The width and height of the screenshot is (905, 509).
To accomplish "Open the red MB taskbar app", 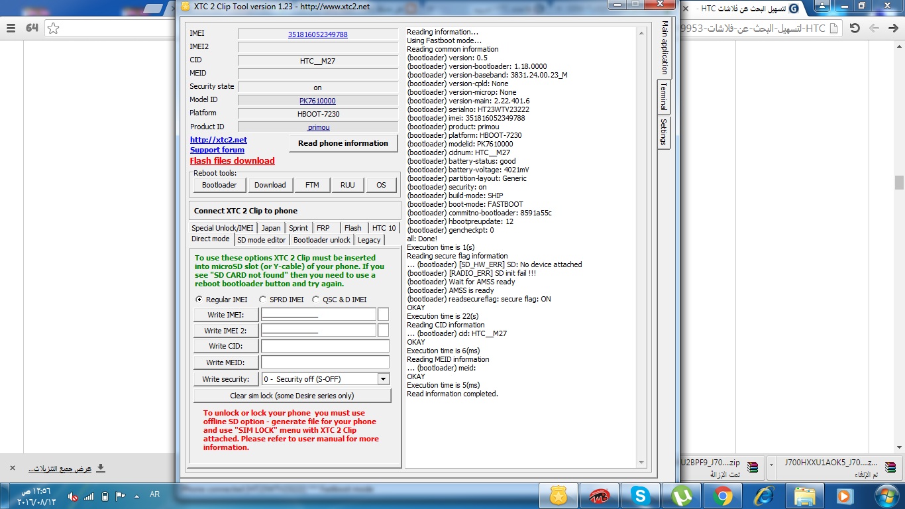I will point(600,496).
